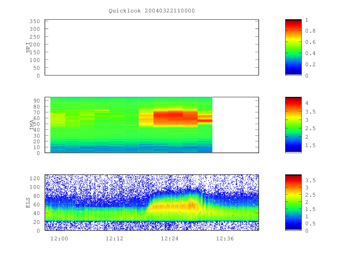The image size is (345, 259).
Task: Click the 12:24 time tick label
Action: [170, 239]
